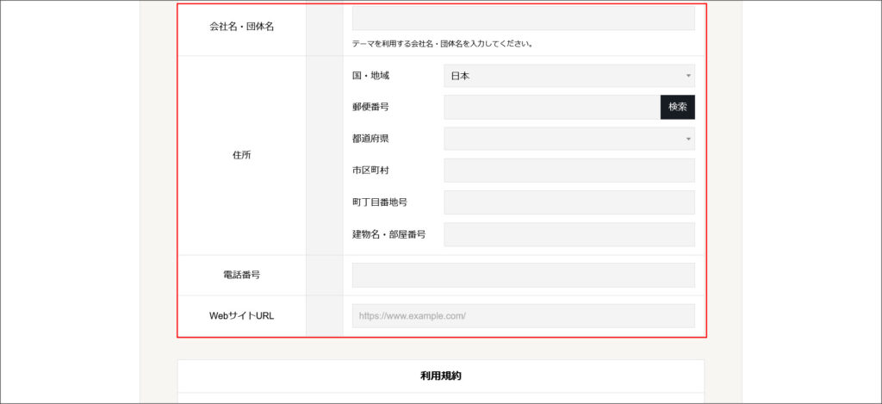Image resolution: width=882 pixels, height=404 pixels.
Task: Click the 電話番号 row label
Action: [x=241, y=275]
